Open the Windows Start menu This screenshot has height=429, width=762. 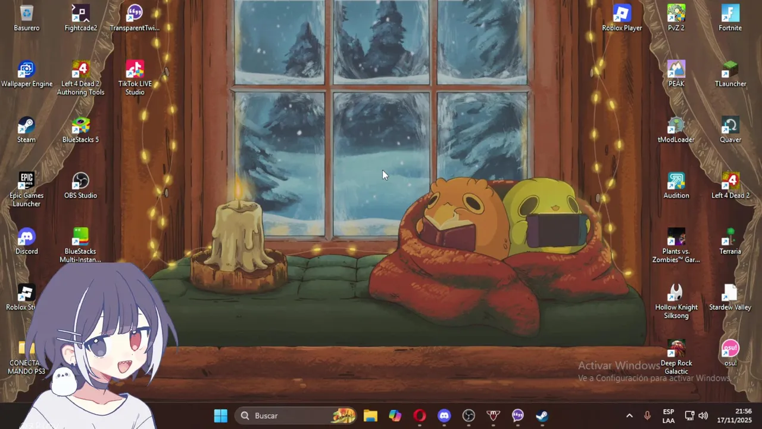tap(220, 415)
